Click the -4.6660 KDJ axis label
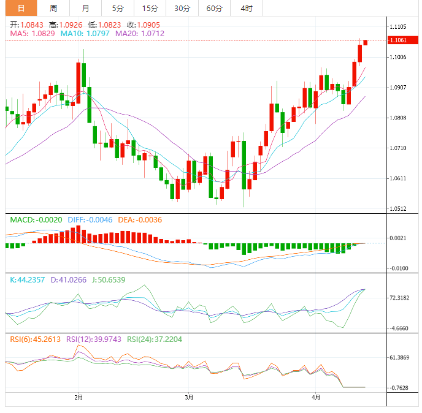 click(399, 328)
